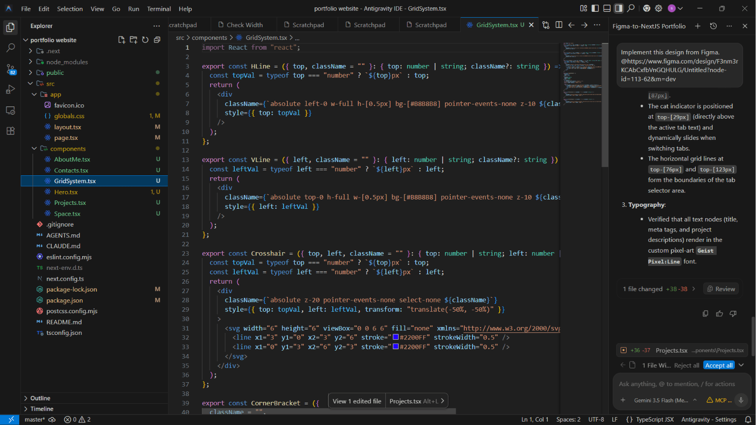Image resolution: width=756 pixels, height=425 pixels.
Task: Open the browser icon in title bar
Action: click(x=647, y=8)
